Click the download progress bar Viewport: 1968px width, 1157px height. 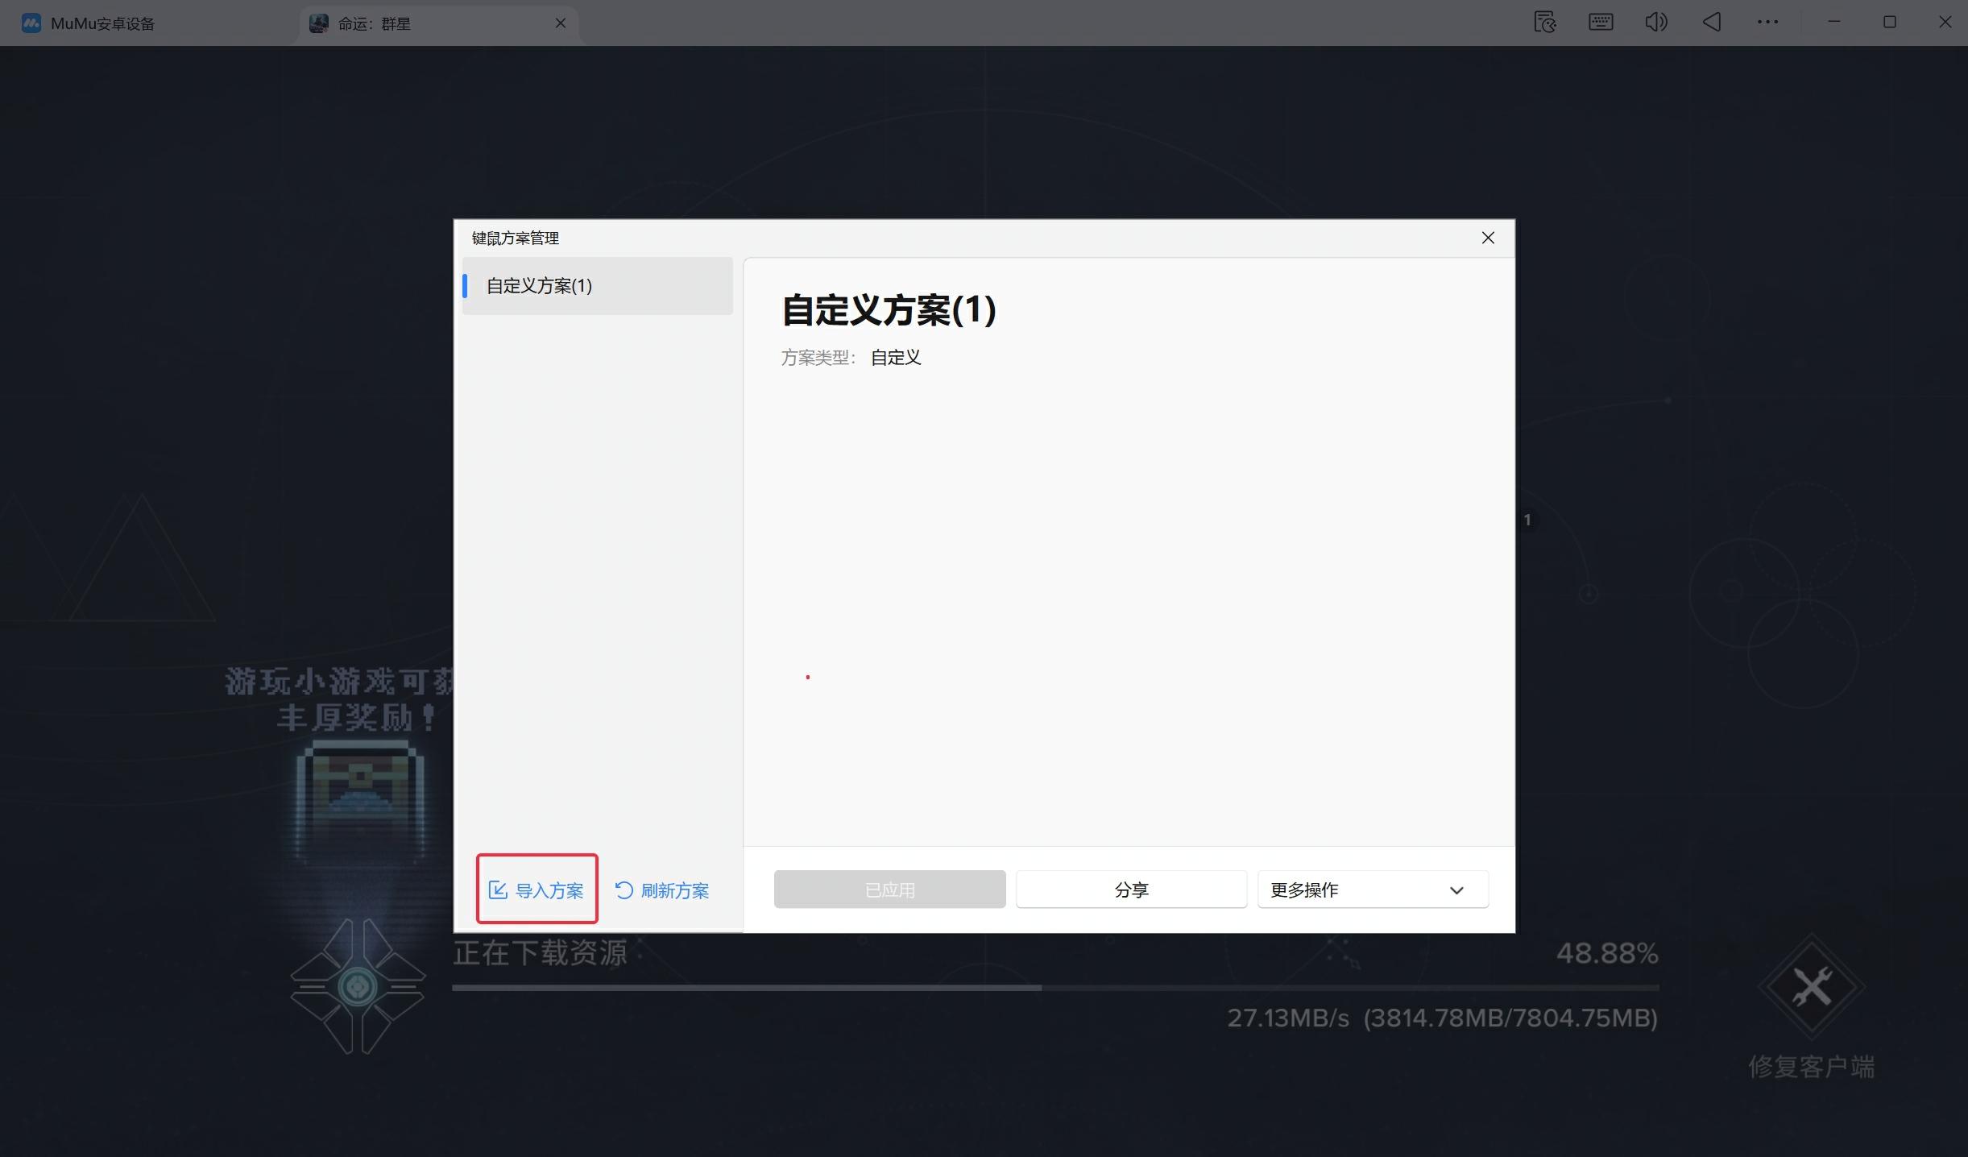tap(1055, 987)
